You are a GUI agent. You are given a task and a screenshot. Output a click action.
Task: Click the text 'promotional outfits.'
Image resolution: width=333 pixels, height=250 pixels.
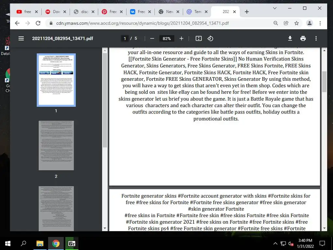coord(216,118)
